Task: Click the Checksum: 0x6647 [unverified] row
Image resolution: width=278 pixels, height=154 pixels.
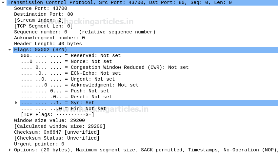Action: click(56, 132)
